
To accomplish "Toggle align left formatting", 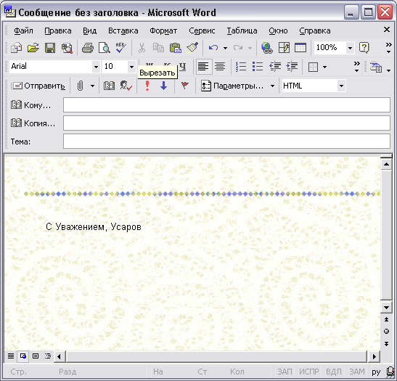I will tap(203, 67).
